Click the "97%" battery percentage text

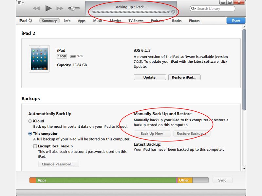[80, 56]
